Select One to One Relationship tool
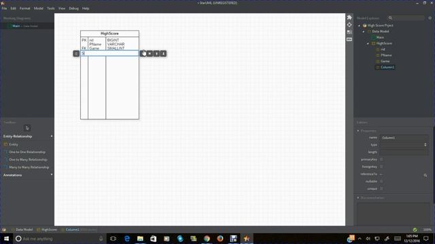This screenshot has width=435, height=244. 27,152
